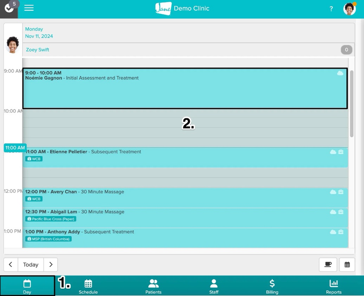
Task: Click MSP (British Columbia) tag
Action: (48, 239)
